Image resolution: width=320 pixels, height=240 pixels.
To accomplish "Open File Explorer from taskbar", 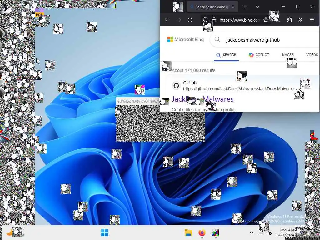I will click(188, 232).
